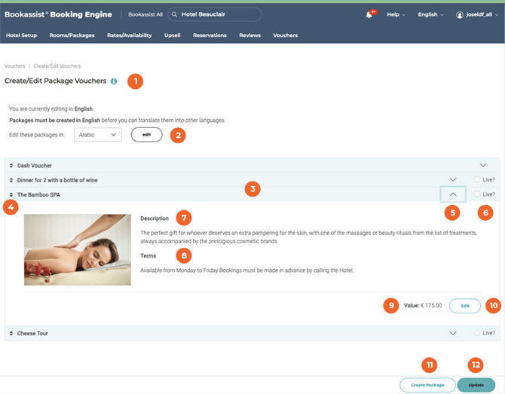Open the Help dropdown menu

click(396, 14)
